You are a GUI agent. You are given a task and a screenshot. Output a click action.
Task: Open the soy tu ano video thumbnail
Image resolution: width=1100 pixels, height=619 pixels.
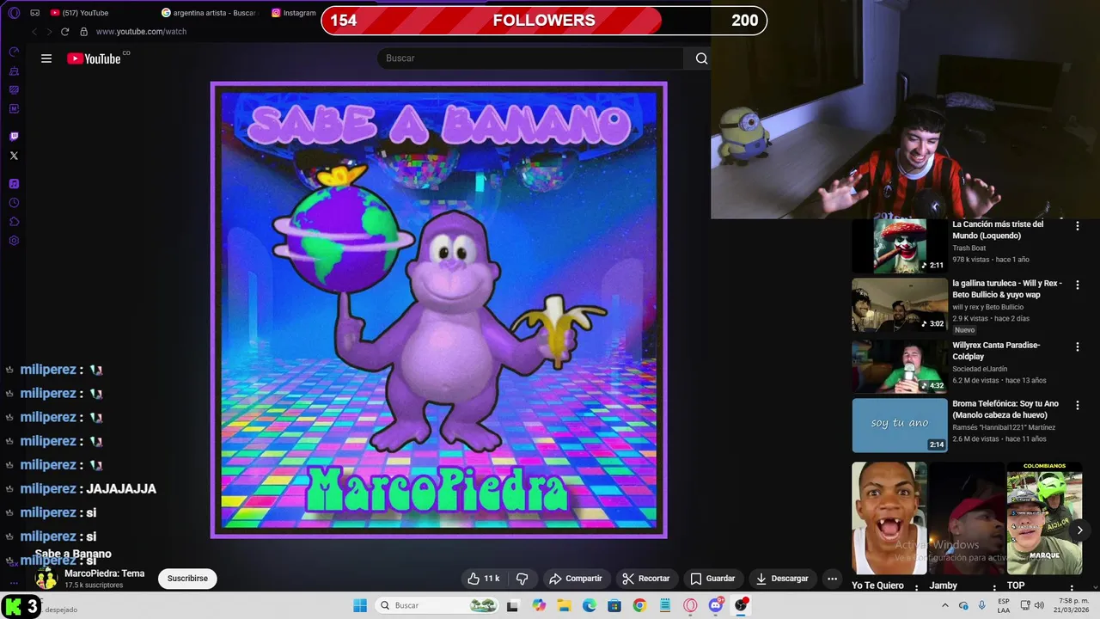tap(899, 425)
